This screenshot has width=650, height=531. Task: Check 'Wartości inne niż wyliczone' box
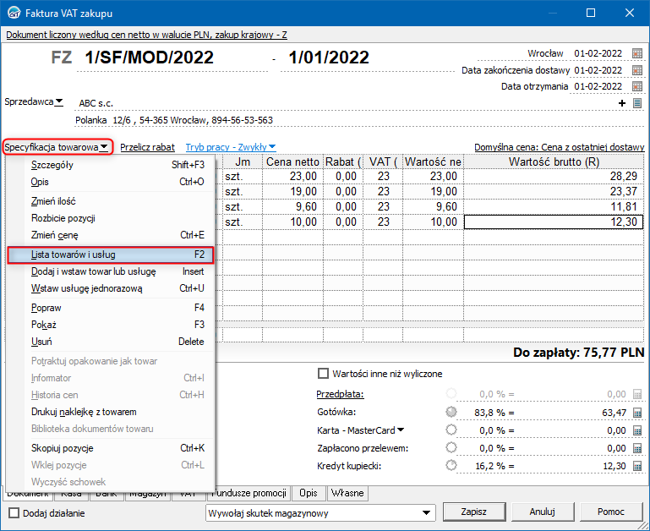(x=322, y=374)
